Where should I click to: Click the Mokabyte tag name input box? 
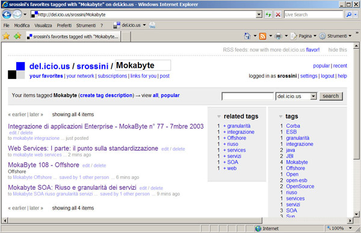click(143, 65)
